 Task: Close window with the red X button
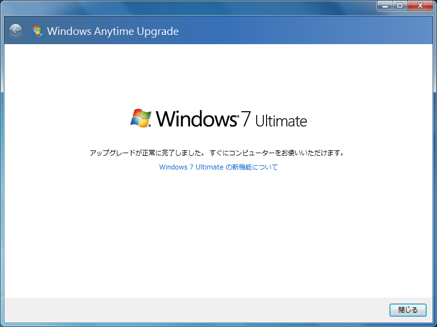coord(421,5)
